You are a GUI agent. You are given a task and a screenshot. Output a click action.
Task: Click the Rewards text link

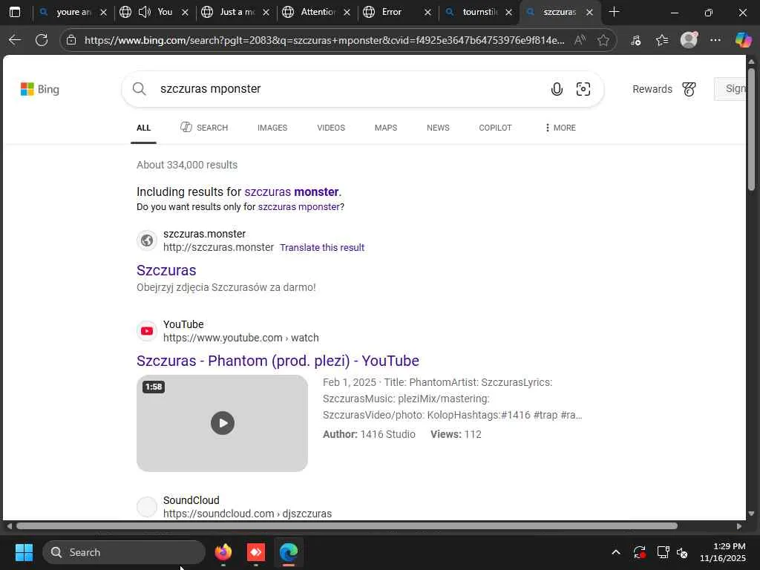(652, 89)
